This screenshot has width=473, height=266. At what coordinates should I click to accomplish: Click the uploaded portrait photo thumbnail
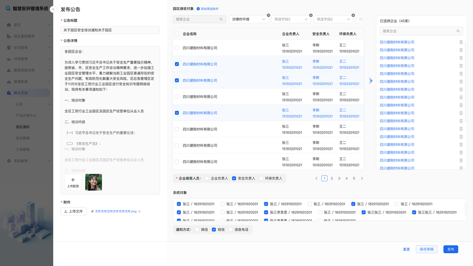click(x=94, y=182)
